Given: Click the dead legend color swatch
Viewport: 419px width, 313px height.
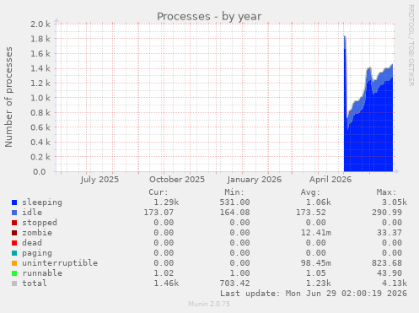Looking at the screenshot, I should click(x=14, y=243).
